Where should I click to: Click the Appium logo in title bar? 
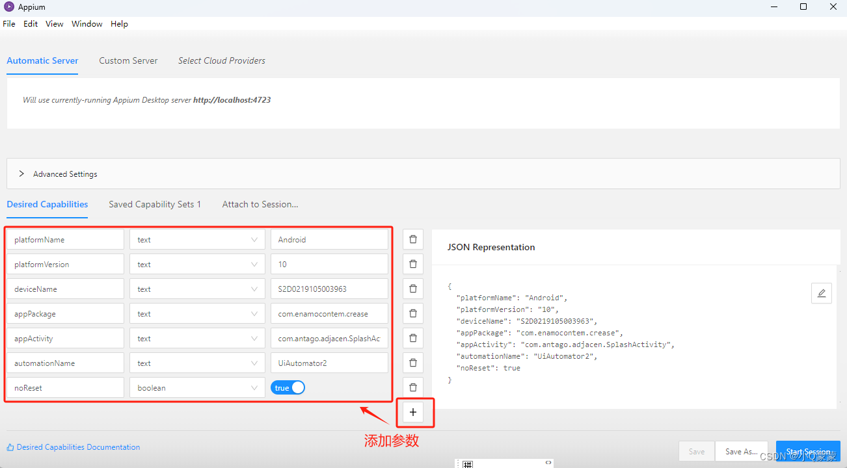tap(8, 6)
